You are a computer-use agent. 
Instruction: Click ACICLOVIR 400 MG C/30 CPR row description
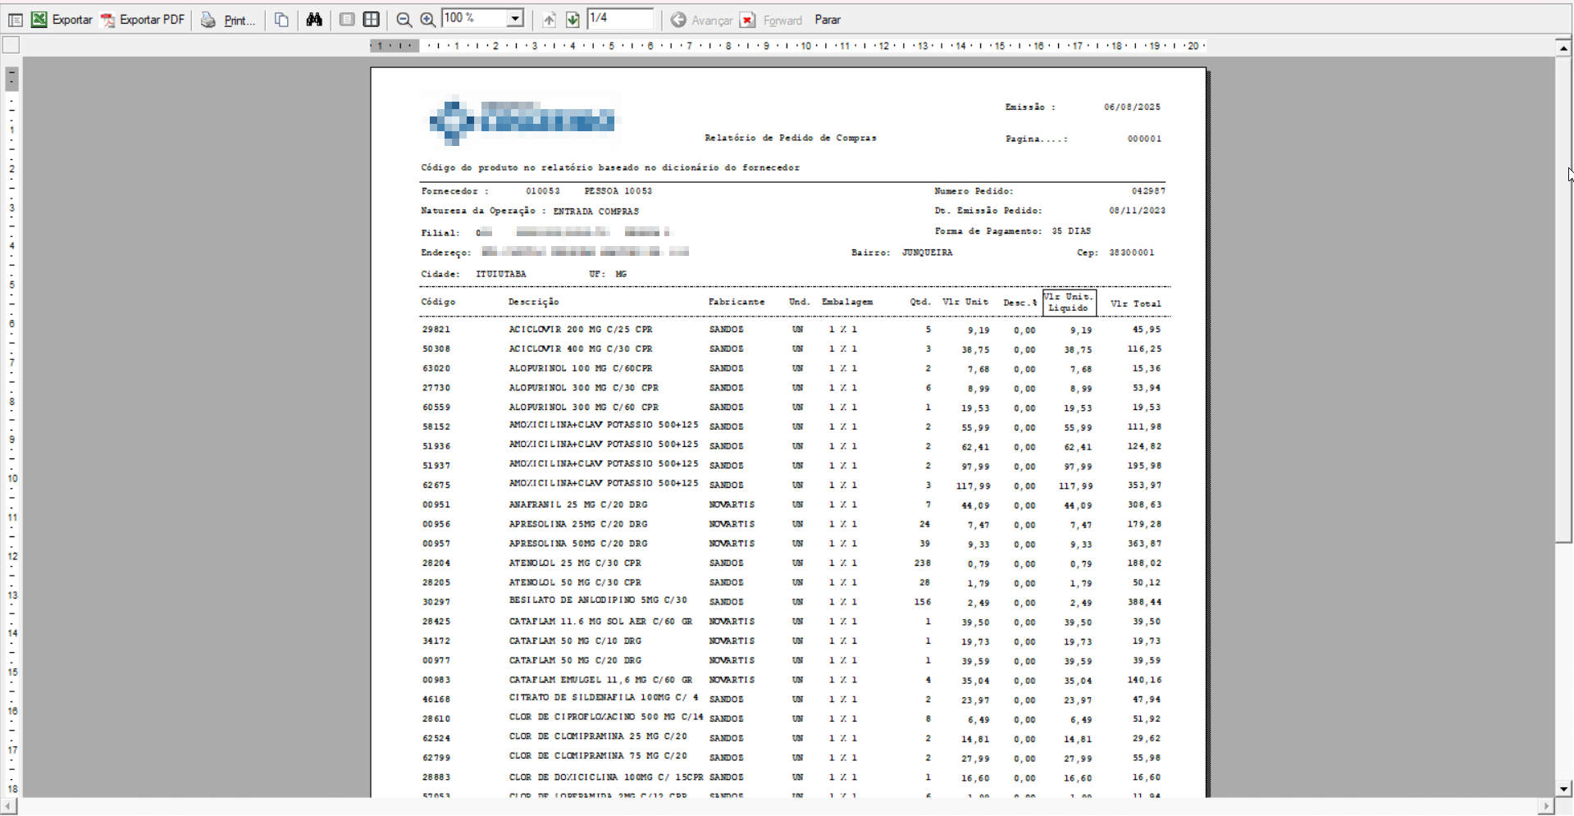[581, 349]
